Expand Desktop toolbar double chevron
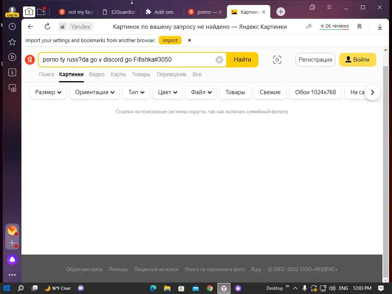This screenshot has width=392, height=294. tap(287, 286)
